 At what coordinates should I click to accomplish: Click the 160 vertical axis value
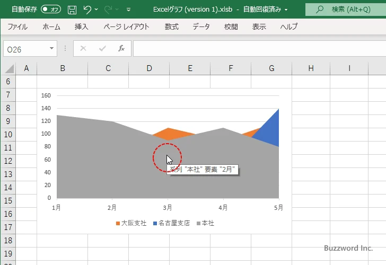click(46, 95)
